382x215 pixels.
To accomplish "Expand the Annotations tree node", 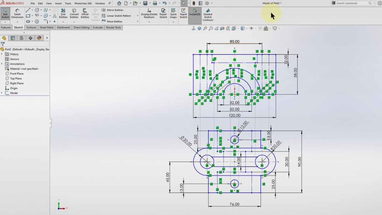I will (x=2, y=64).
